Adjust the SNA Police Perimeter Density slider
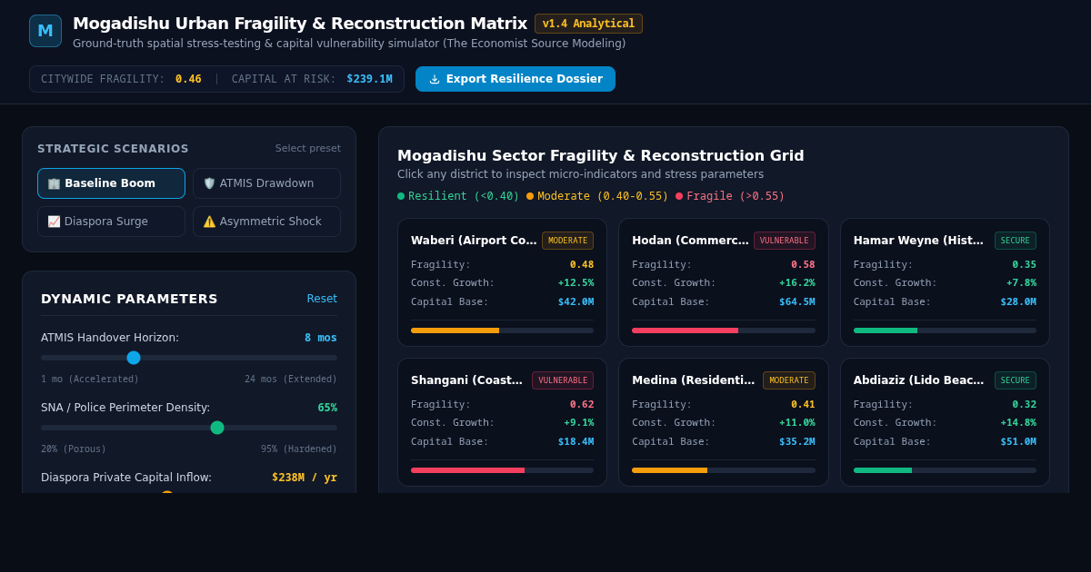This screenshot has width=1091, height=572. click(189, 428)
